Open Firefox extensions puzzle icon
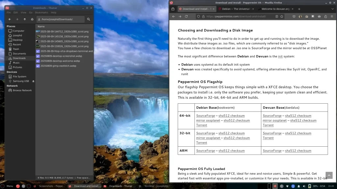This screenshot has height=189, width=337. (x=325, y=16)
